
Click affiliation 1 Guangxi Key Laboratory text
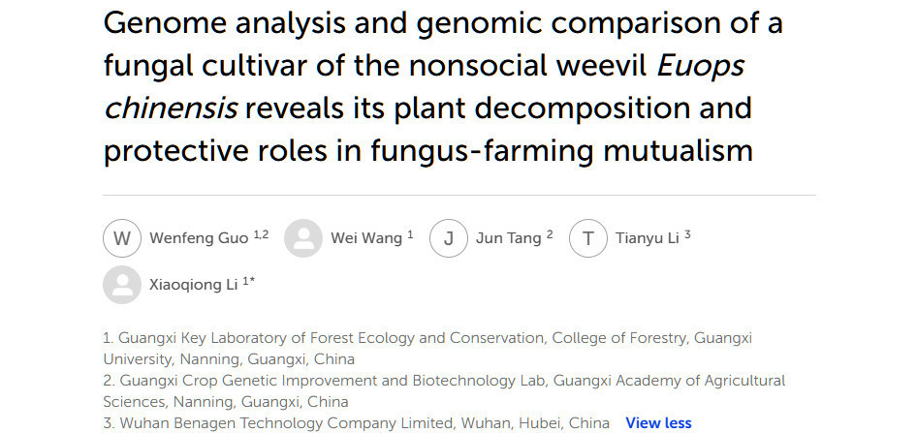point(427,348)
